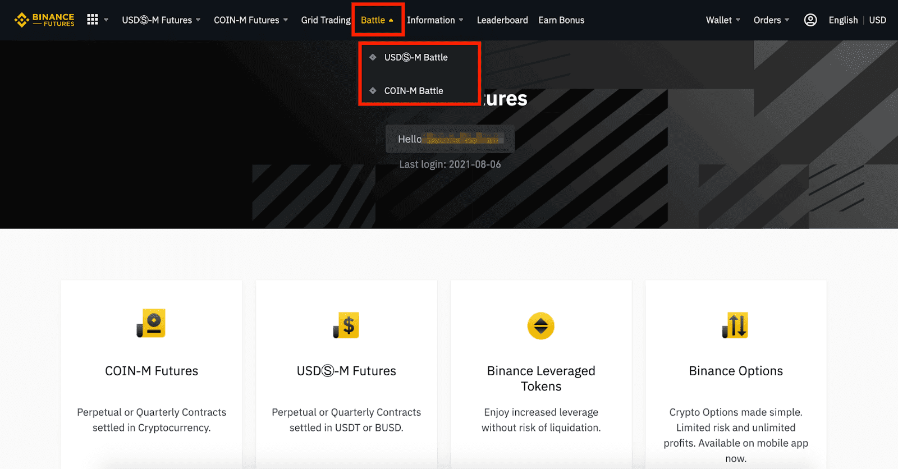Viewport: 898px width, 469px height.
Task: Click 'Crypto Options made simple.' text
Action: [x=736, y=412]
